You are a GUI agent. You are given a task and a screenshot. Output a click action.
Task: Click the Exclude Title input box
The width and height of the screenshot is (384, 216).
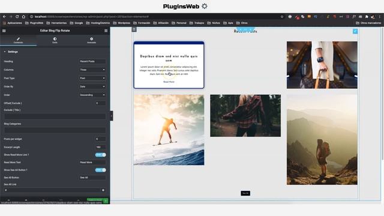[x=55, y=116]
